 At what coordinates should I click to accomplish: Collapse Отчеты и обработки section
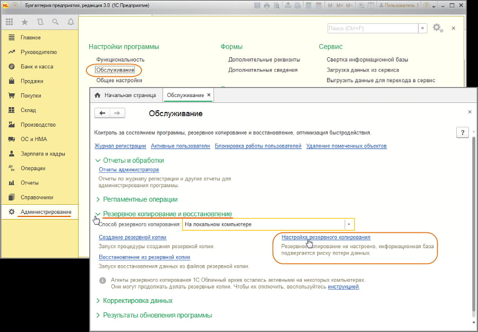click(x=133, y=160)
